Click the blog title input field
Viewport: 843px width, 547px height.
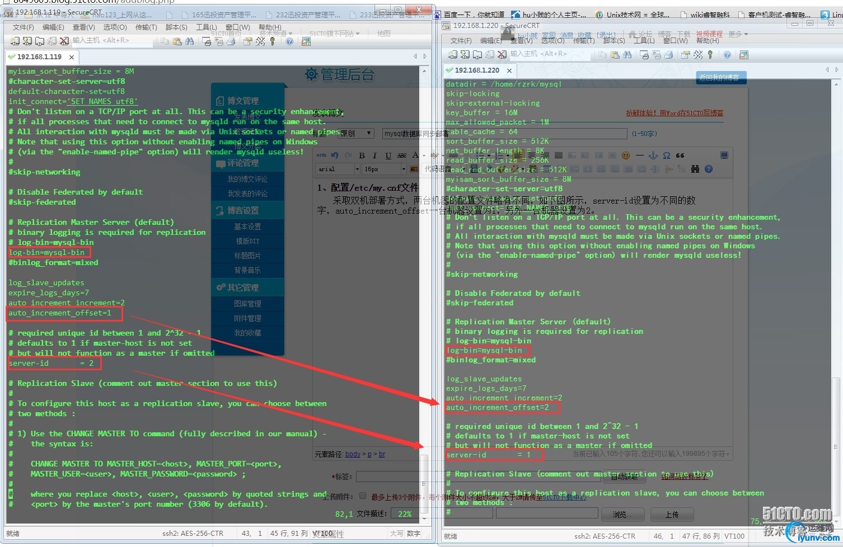[504, 134]
